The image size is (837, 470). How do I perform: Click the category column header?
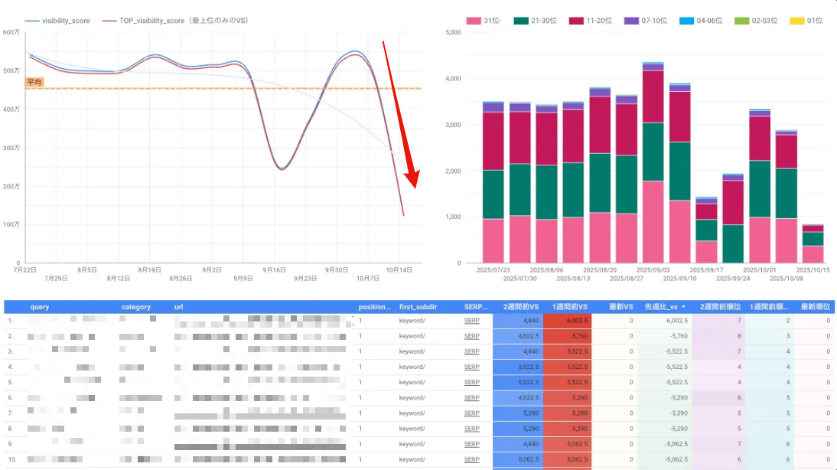tap(136, 307)
